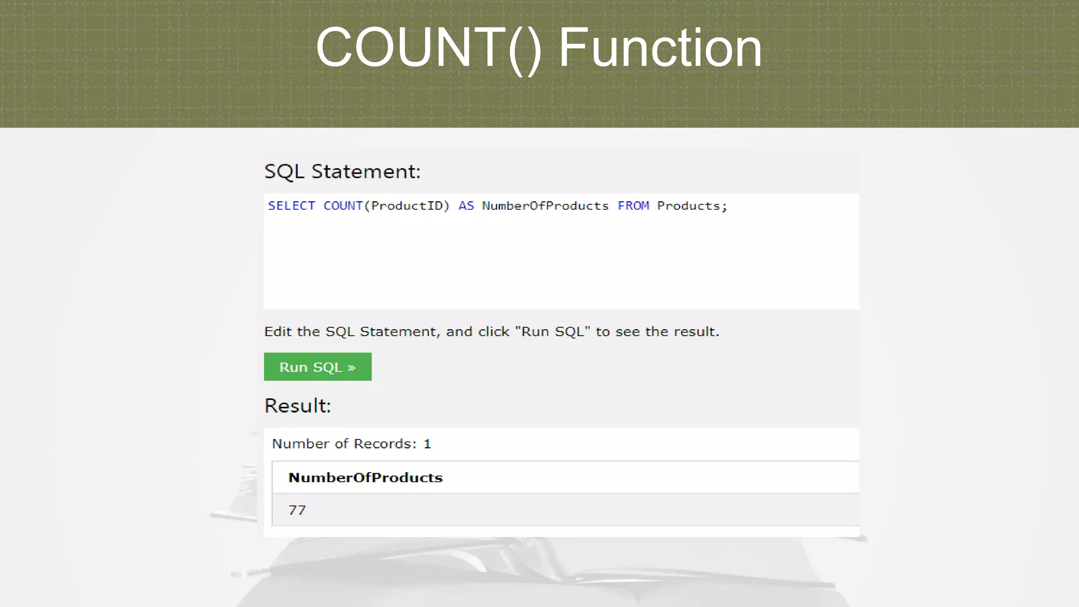The image size is (1079, 607).
Task: Click the Run SQL button
Action: [x=318, y=367]
